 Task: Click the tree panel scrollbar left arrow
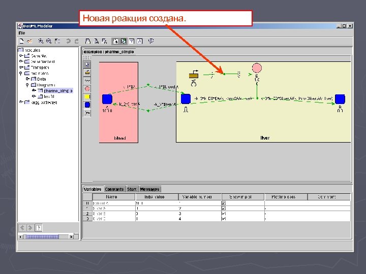20,237
